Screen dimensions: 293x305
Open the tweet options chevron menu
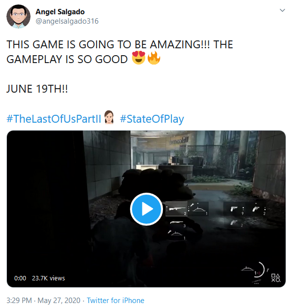pos(282,10)
